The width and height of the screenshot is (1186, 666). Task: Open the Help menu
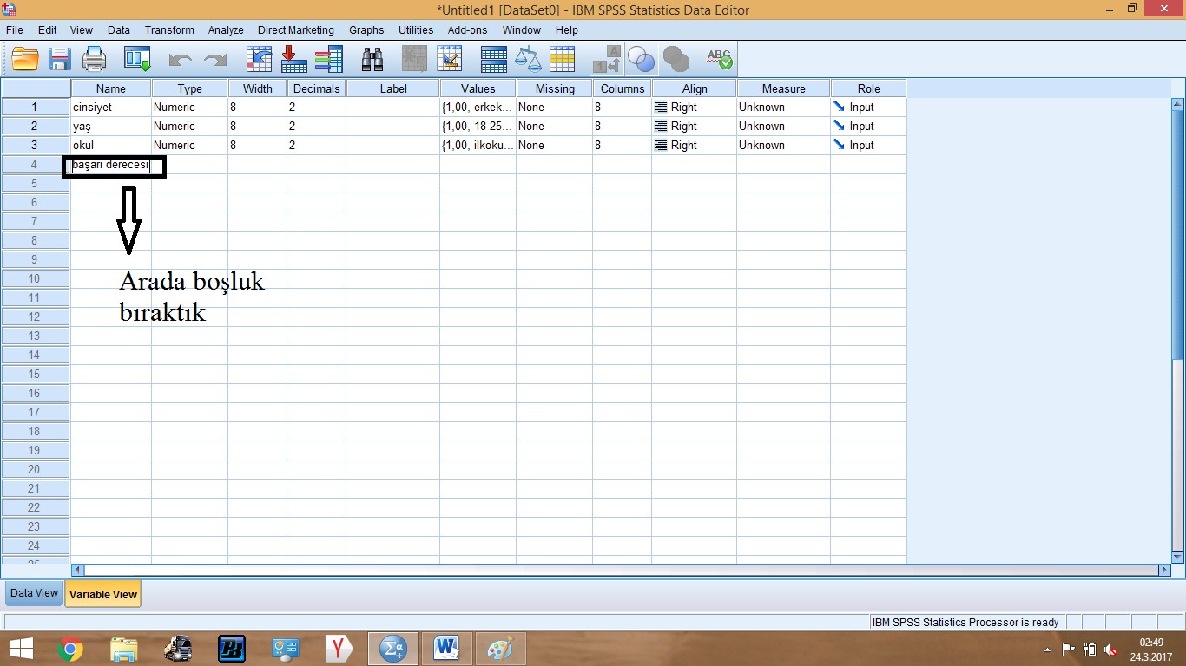pos(567,30)
